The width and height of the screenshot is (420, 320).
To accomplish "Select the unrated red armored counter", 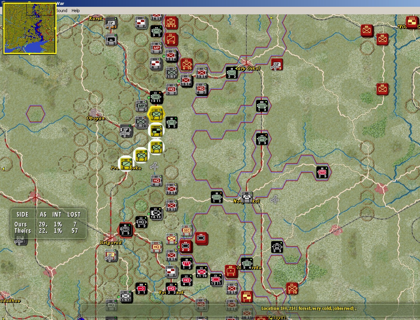I will pos(202,238).
